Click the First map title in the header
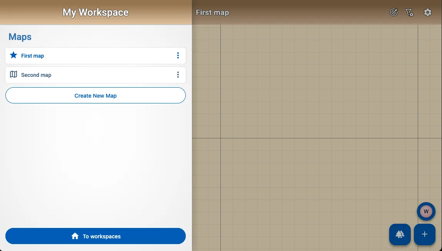This screenshot has height=251, width=442. click(212, 12)
